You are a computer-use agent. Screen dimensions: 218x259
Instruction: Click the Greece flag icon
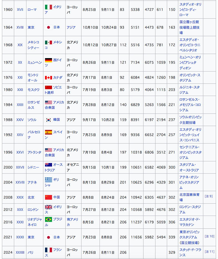point(48,179)
